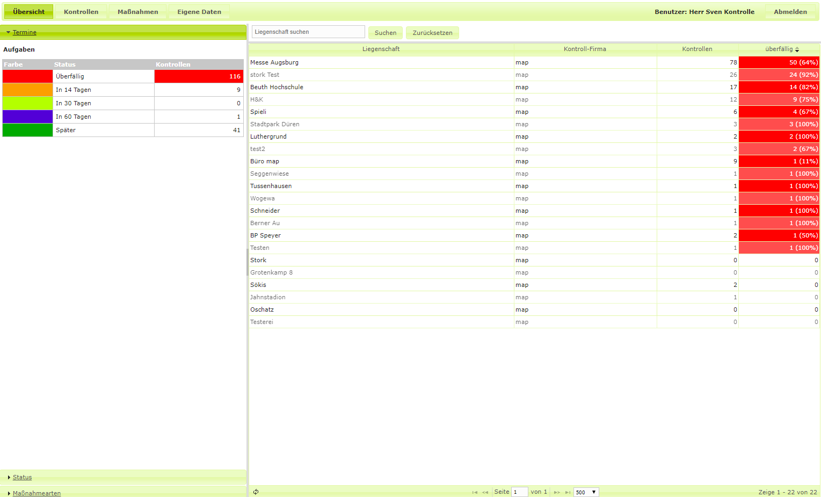Viewport: 821px width, 497px height.
Task: Switch to the Kontrollen tab
Action: pyautogui.click(x=81, y=12)
